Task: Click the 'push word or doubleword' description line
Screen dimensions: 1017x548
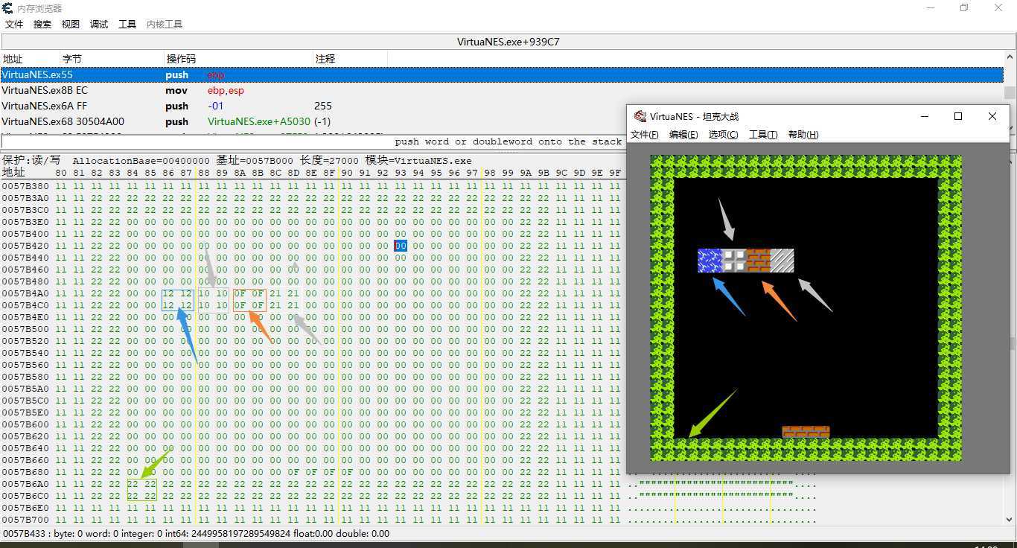Action: point(508,141)
